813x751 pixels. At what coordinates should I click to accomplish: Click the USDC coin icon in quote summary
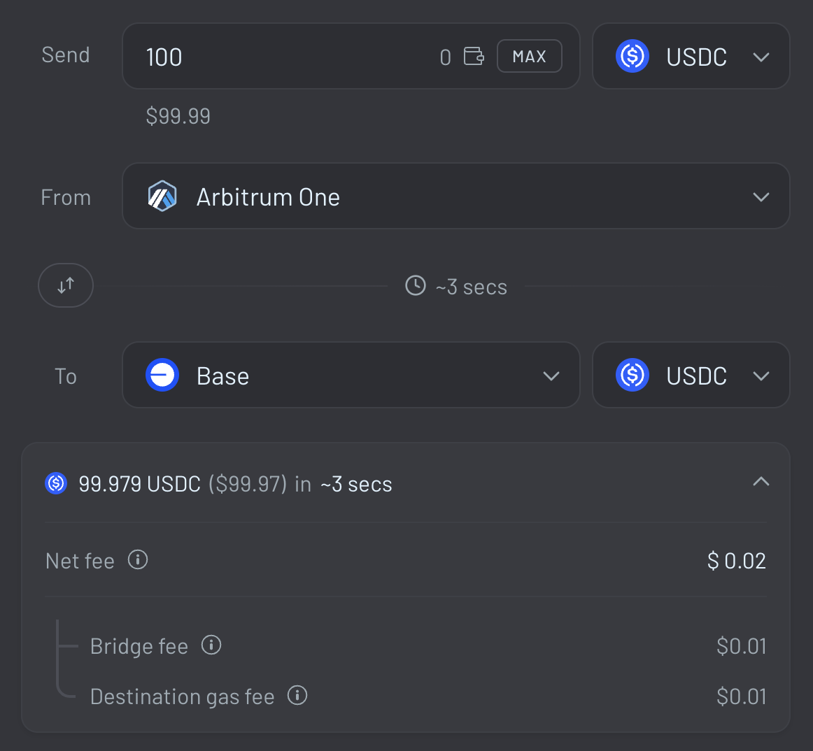[x=56, y=483]
